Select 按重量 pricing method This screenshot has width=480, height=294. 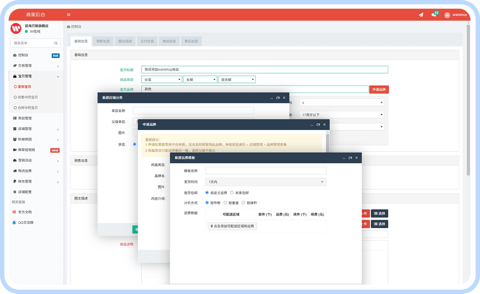[x=225, y=203]
